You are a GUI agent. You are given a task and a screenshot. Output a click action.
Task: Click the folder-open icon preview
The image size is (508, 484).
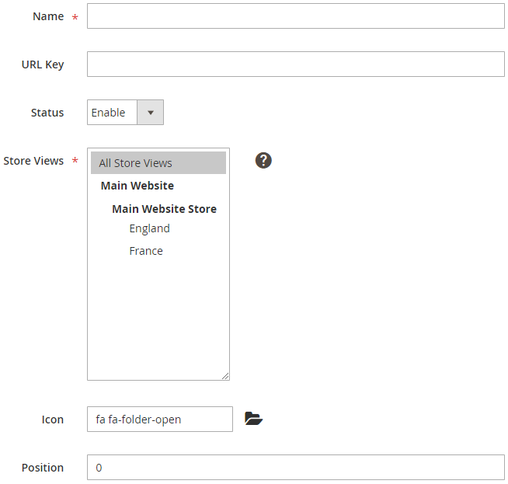(x=253, y=419)
